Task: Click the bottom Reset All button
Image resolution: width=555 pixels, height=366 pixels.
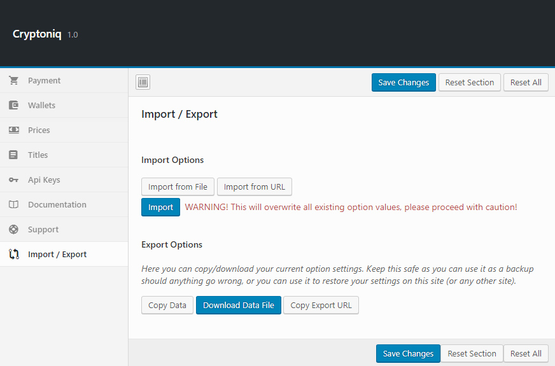Action: (526, 354)
